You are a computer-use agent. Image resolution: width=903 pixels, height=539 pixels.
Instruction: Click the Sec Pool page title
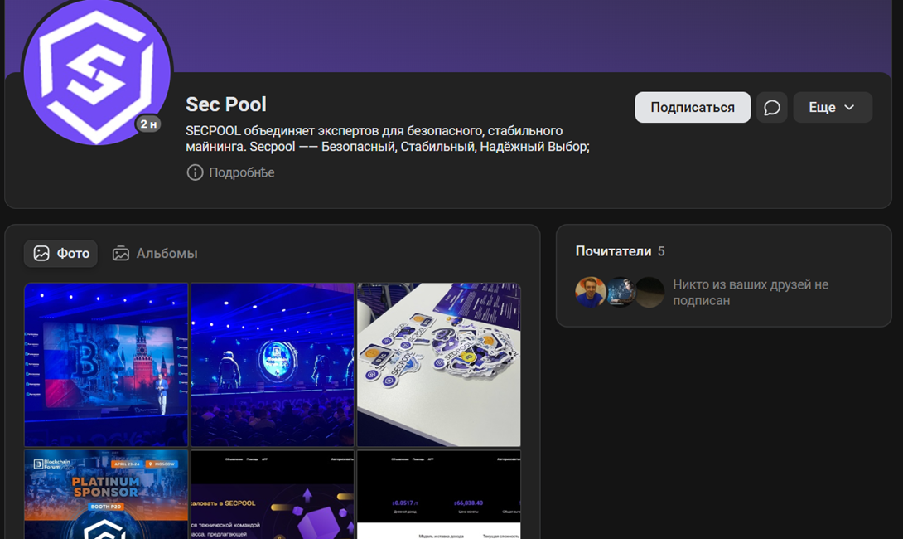tap(226, 104)
